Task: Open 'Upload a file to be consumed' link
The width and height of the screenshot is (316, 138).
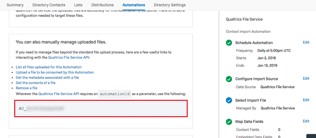Action: [x=55, y=72]
